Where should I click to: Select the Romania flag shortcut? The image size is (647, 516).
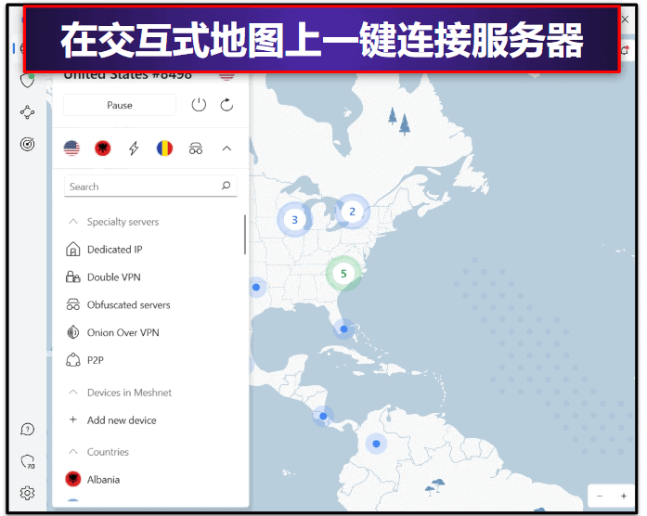click(x=164, y=148)
